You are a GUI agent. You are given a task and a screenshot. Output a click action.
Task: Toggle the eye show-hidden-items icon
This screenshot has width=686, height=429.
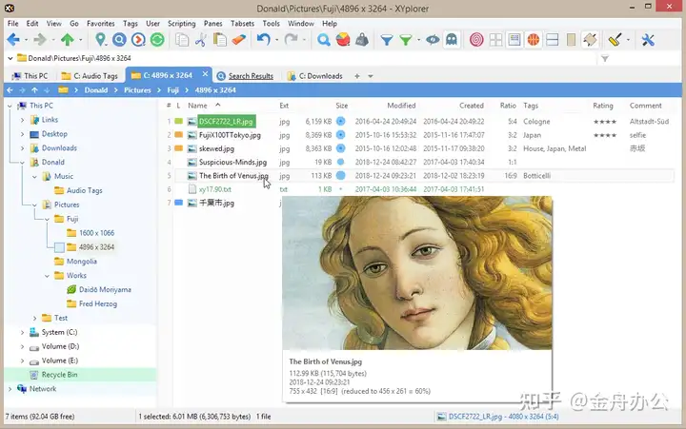coord(433,40)
